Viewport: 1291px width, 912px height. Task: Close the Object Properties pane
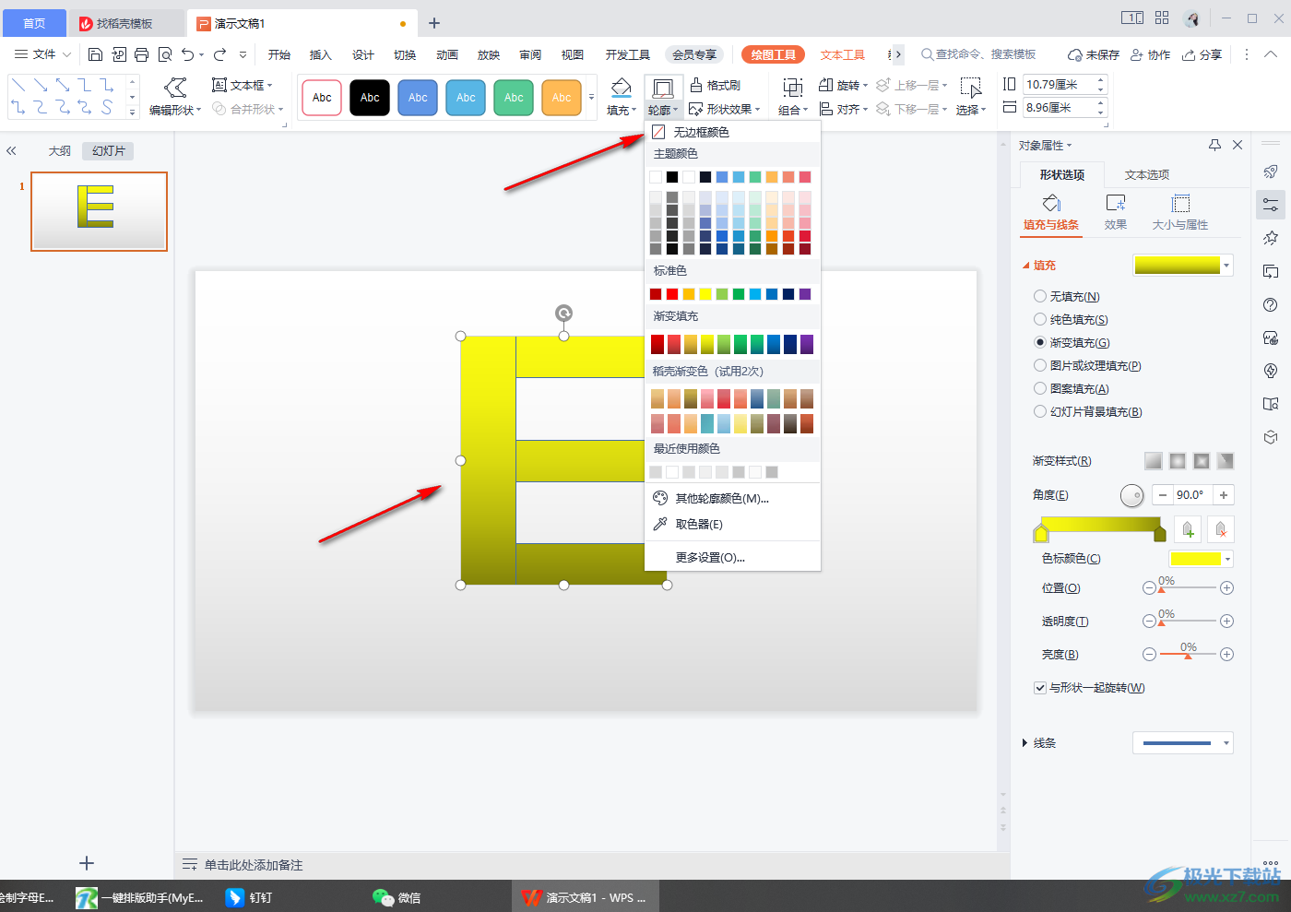pos(1238,145)
